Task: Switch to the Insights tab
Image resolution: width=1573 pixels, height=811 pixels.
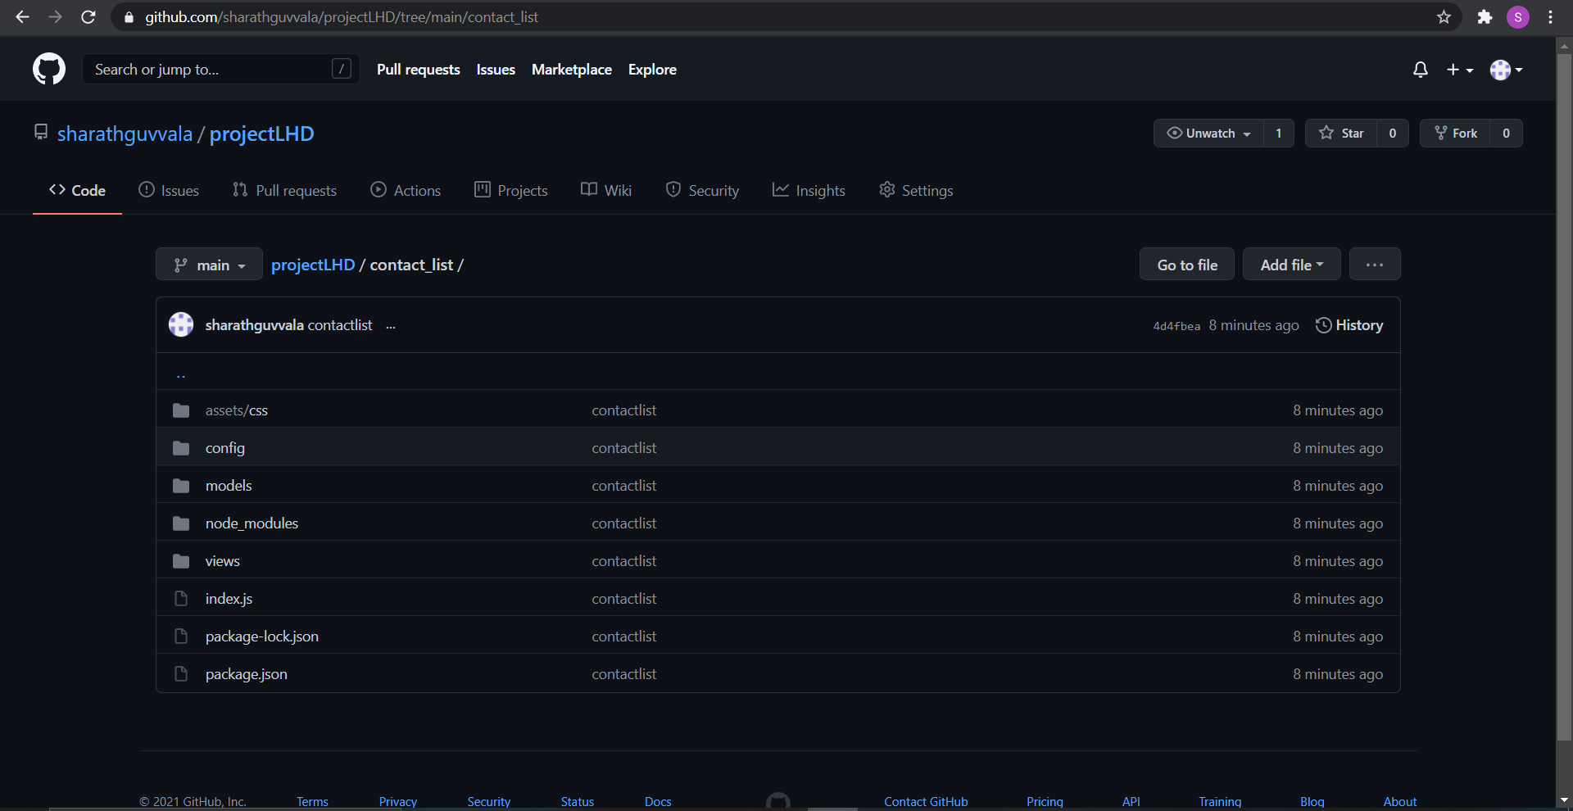Action: (x=809, y=190)
